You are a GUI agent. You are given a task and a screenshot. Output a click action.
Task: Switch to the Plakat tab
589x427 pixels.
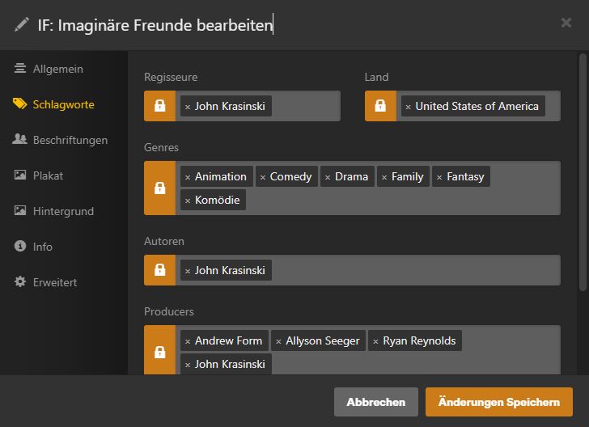[48, 175]
